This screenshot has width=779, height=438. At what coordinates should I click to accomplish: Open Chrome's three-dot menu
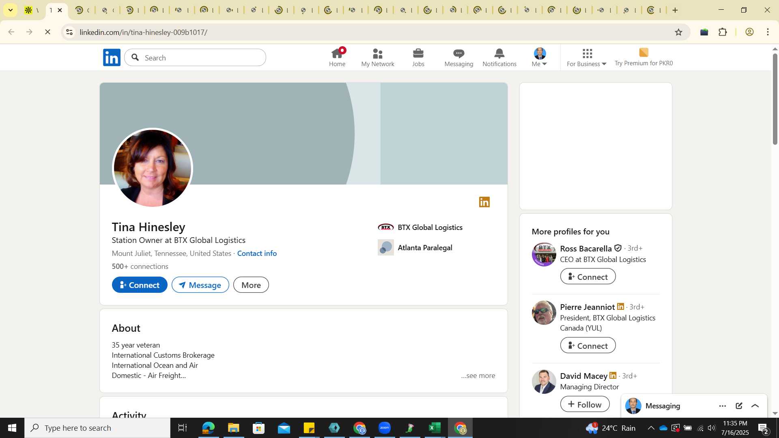pos(768,32)
